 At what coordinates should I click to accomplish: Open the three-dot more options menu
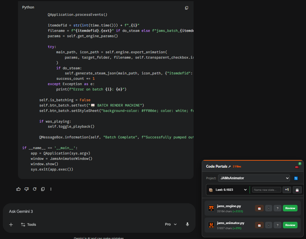click(x=51, y=189)
